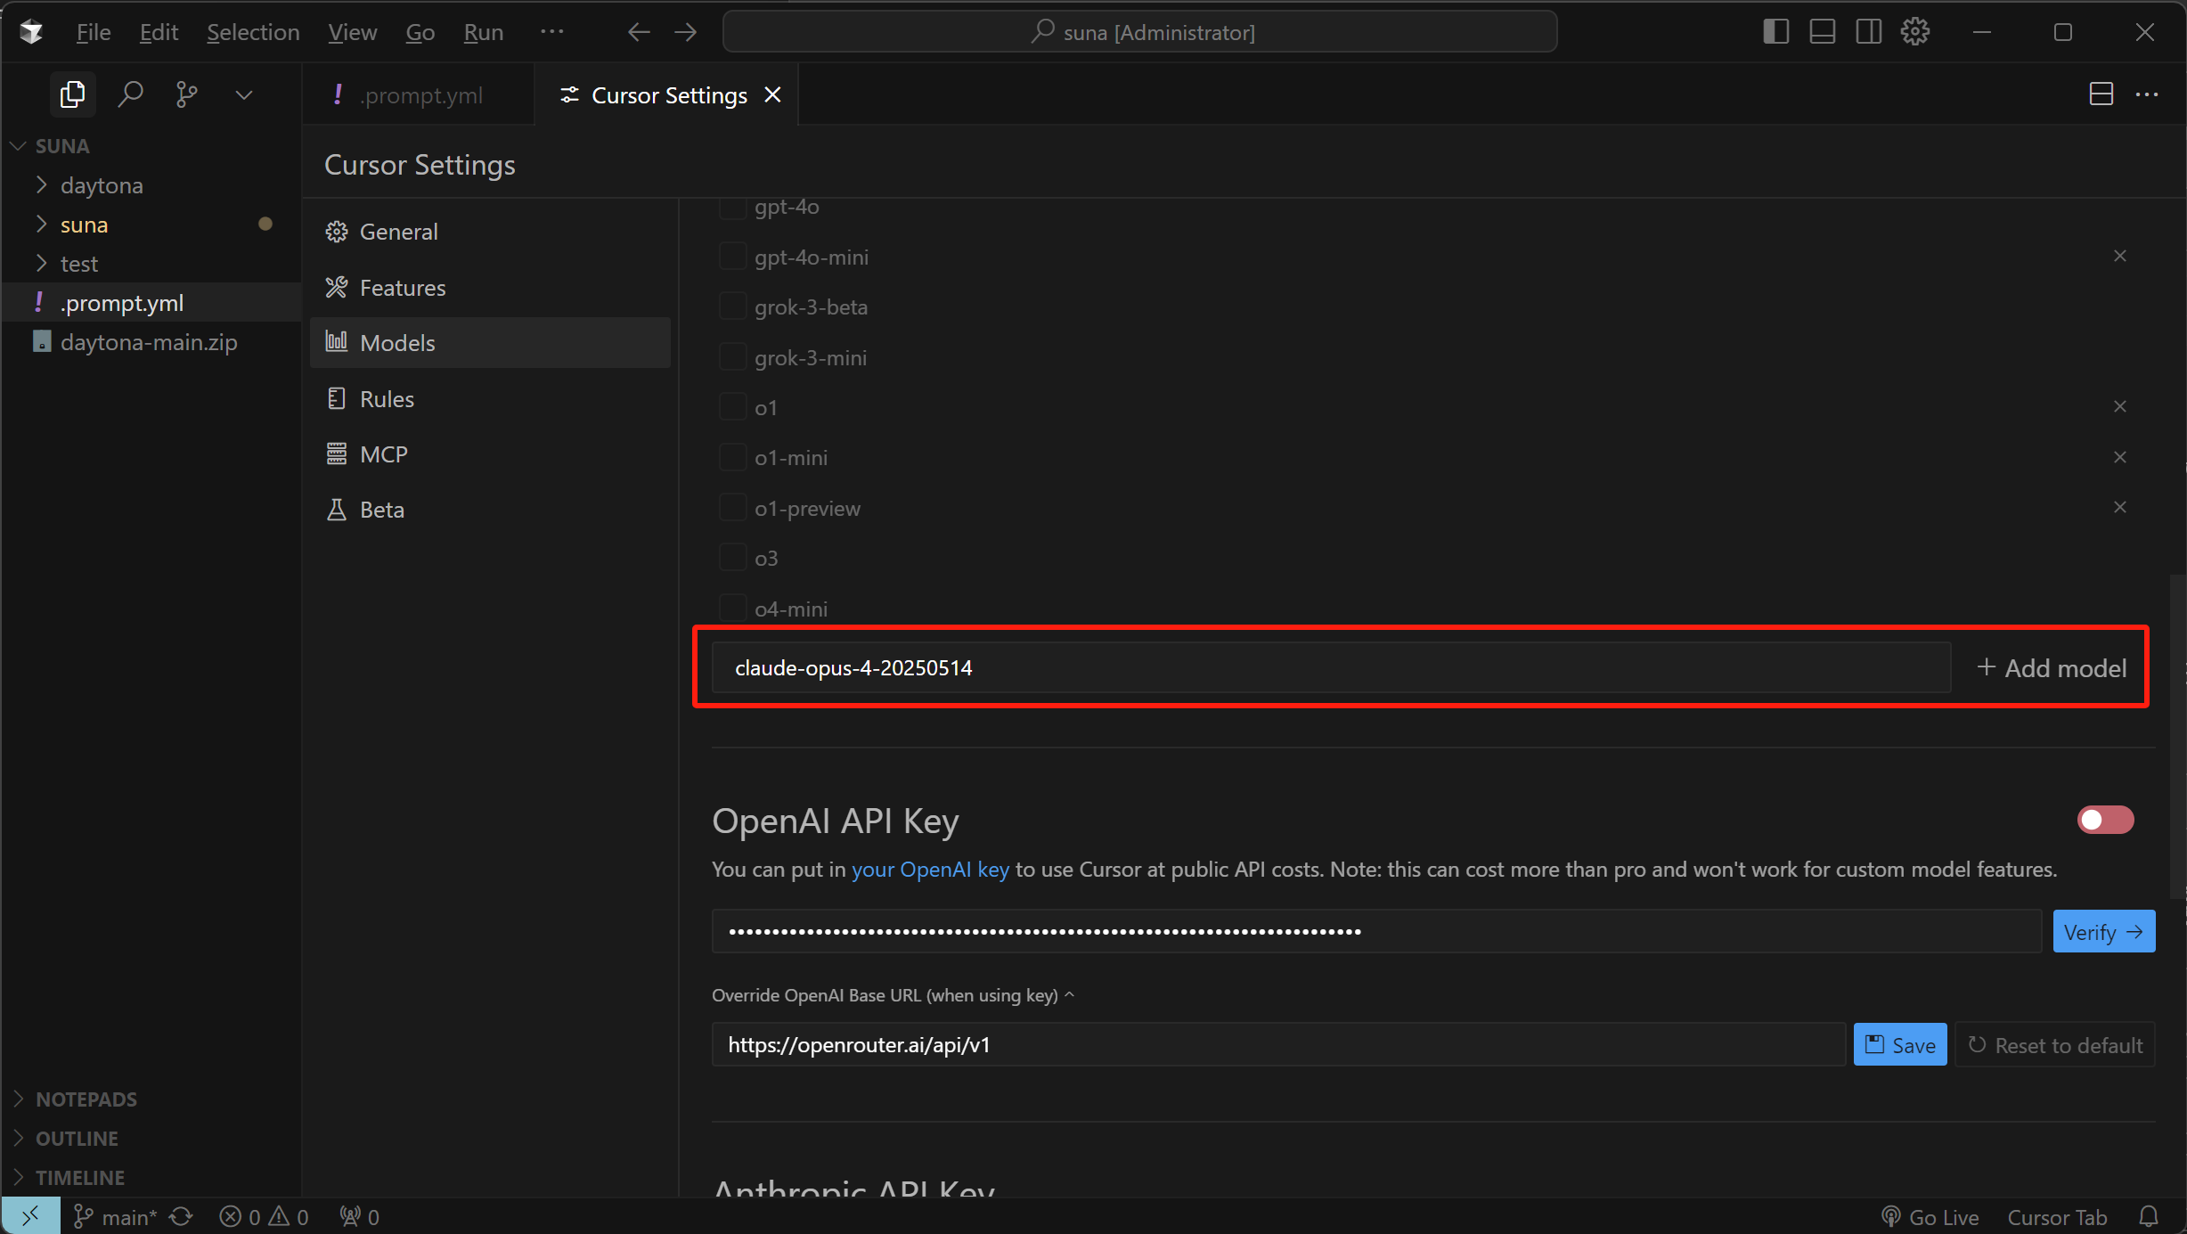Split the editor with the layout icon
The height and width of the screenshot is (1234, 2187).
pos(2101,94)
